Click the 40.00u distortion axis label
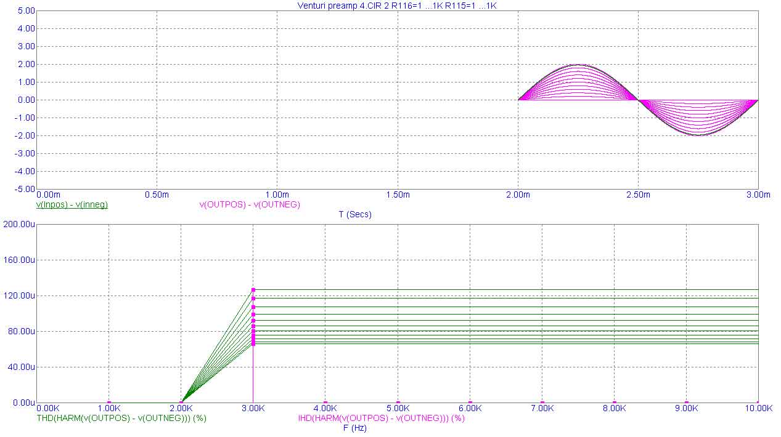The image size is (781, 437). [x=21, y=367]
